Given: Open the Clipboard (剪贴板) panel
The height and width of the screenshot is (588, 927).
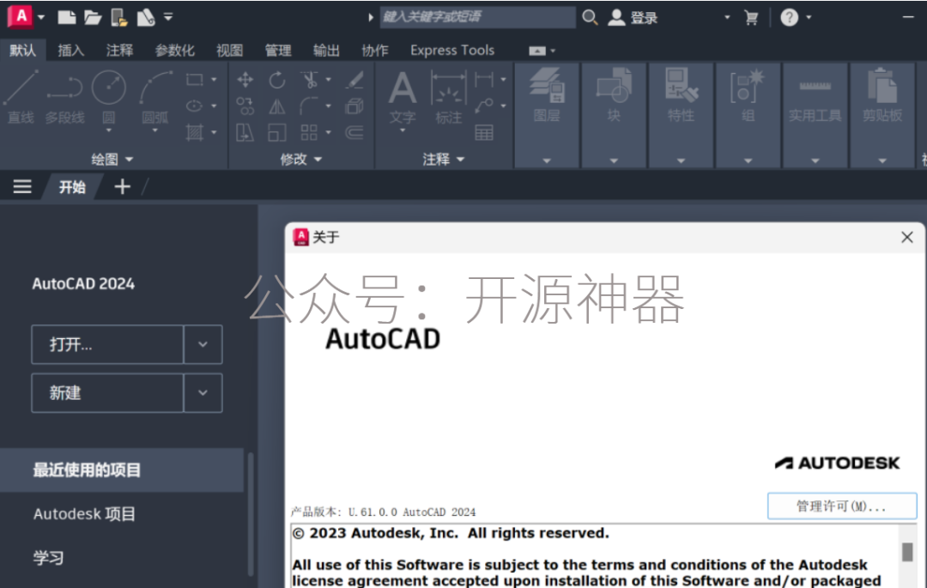Looking at the screenshot, I should tap(882, 115).
